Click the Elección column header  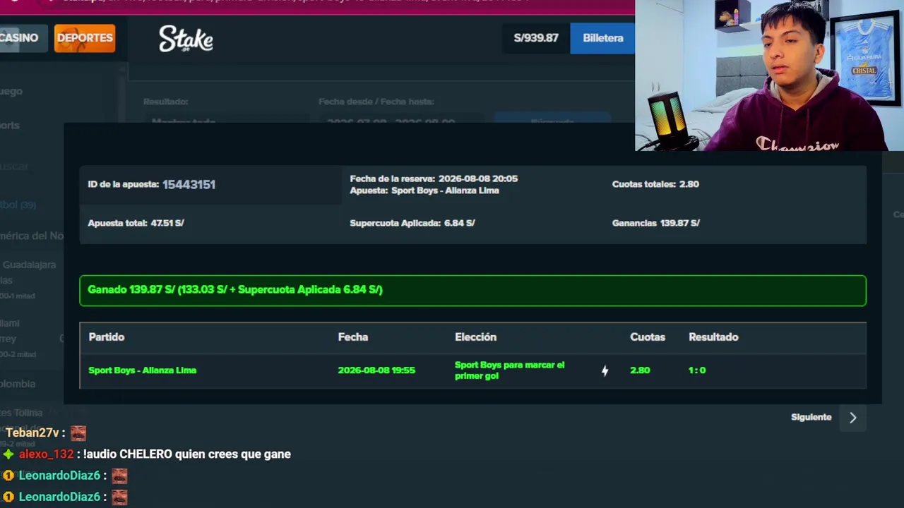click(x=475, y=337)
